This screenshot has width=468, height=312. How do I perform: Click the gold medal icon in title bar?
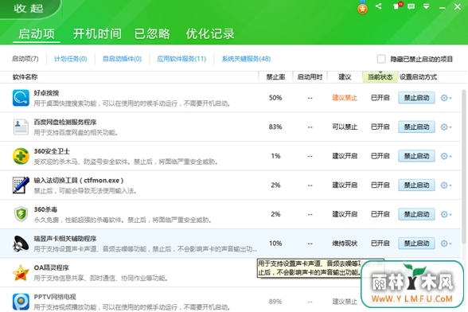[362, 7]
